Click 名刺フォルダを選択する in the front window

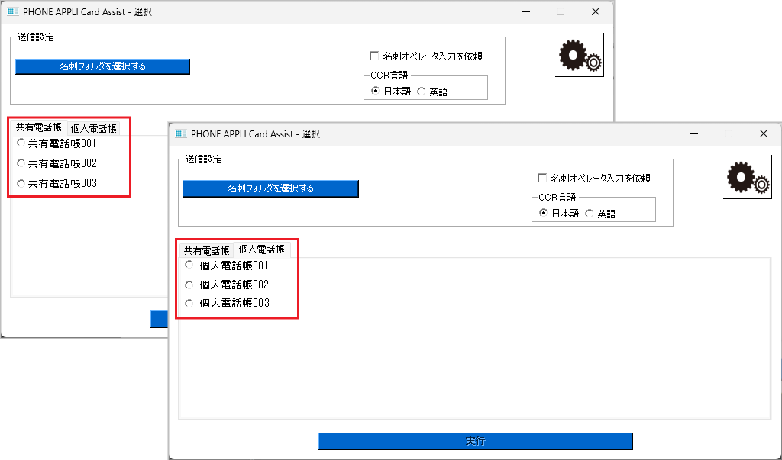270,188
